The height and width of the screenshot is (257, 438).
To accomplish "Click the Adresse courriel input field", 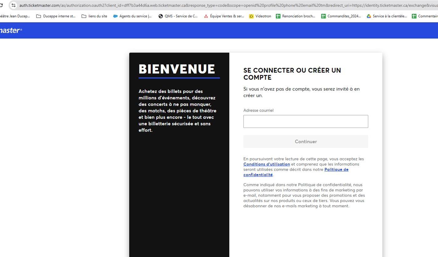I will (306, 121).
